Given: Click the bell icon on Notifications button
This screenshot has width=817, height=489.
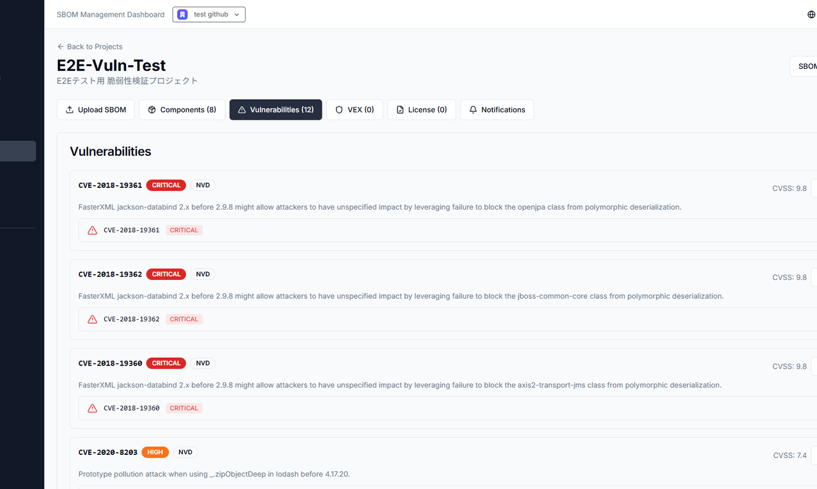Looking at the screenshot, I should 473,109.
